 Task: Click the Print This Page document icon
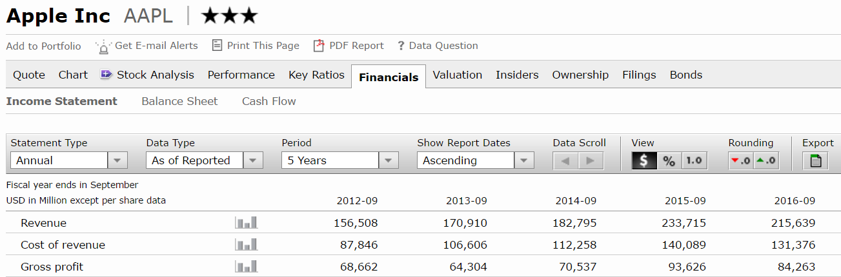coord(218,46)
